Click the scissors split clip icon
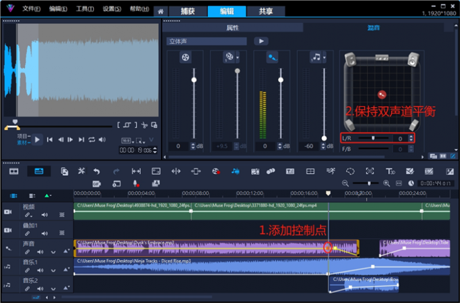This screenshot has height=303, width=460. pos(144,125)
